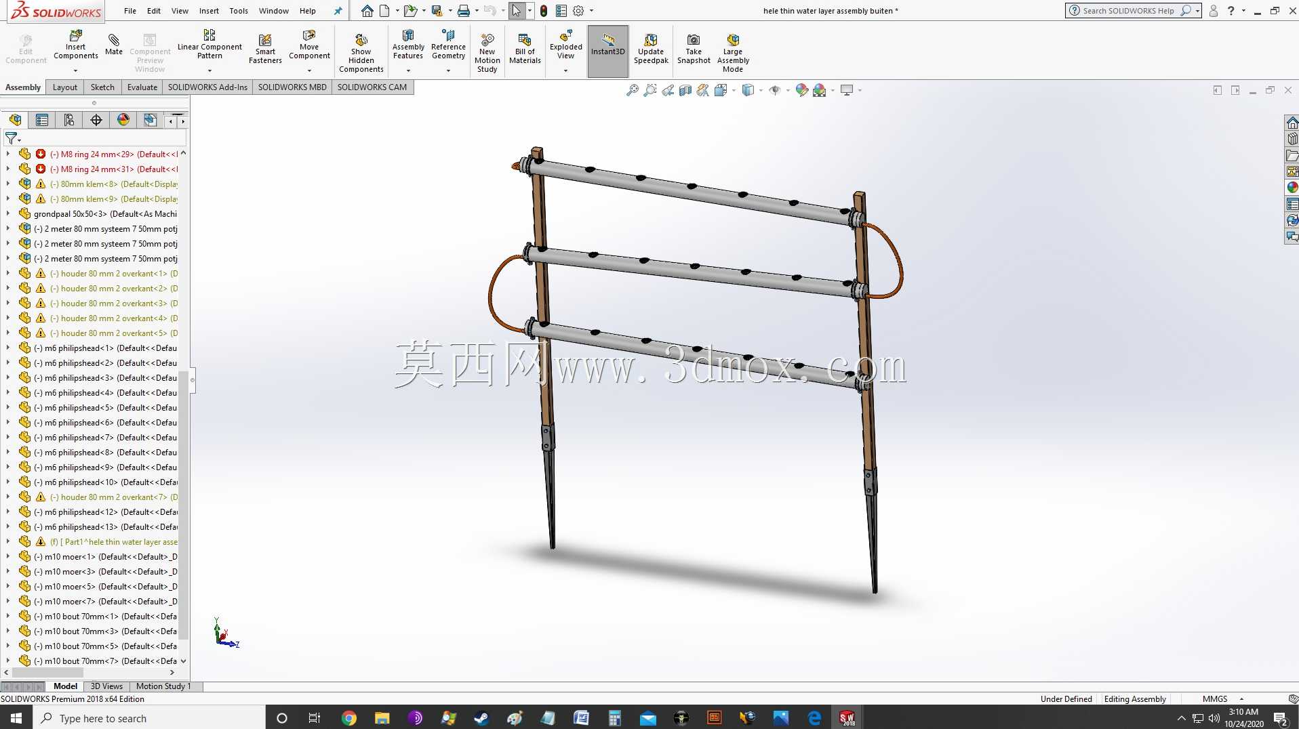Click the Exploded View tool

[x=566, y=45]
